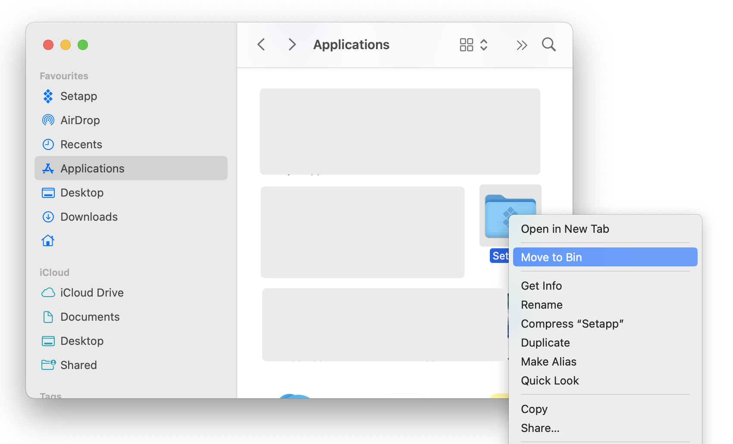Open AirDrop from the sidebar
Screen dimensions: 733x444
click(x=80, y=120)
